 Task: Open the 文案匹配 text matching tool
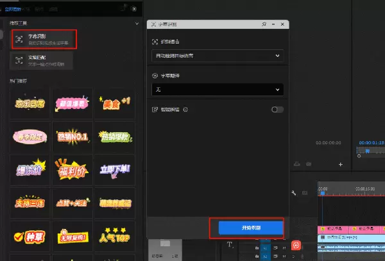(x=42, y=60)
